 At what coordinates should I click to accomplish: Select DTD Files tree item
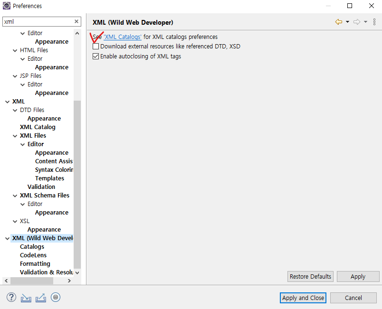(32, 110)
